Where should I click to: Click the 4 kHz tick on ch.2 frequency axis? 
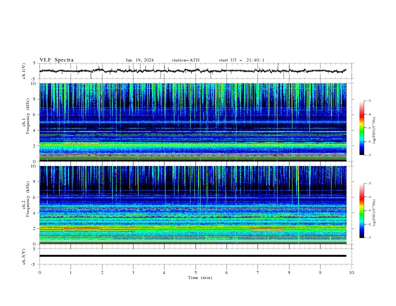[35, 213]
